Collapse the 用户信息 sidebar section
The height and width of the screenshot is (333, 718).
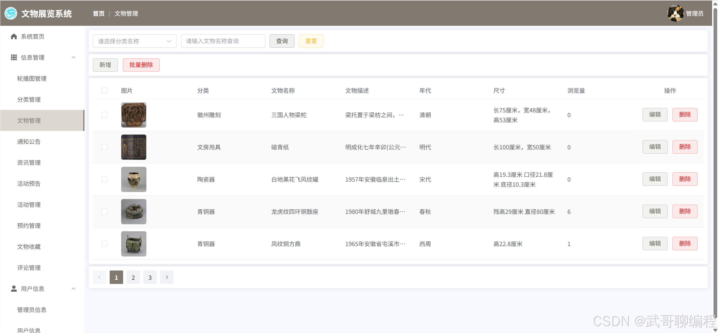click(x=73, y=288)
